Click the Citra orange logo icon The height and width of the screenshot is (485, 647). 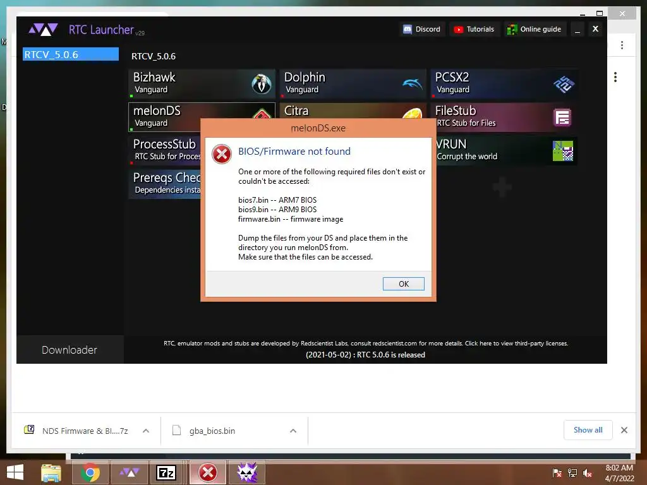tap(412, 112)
